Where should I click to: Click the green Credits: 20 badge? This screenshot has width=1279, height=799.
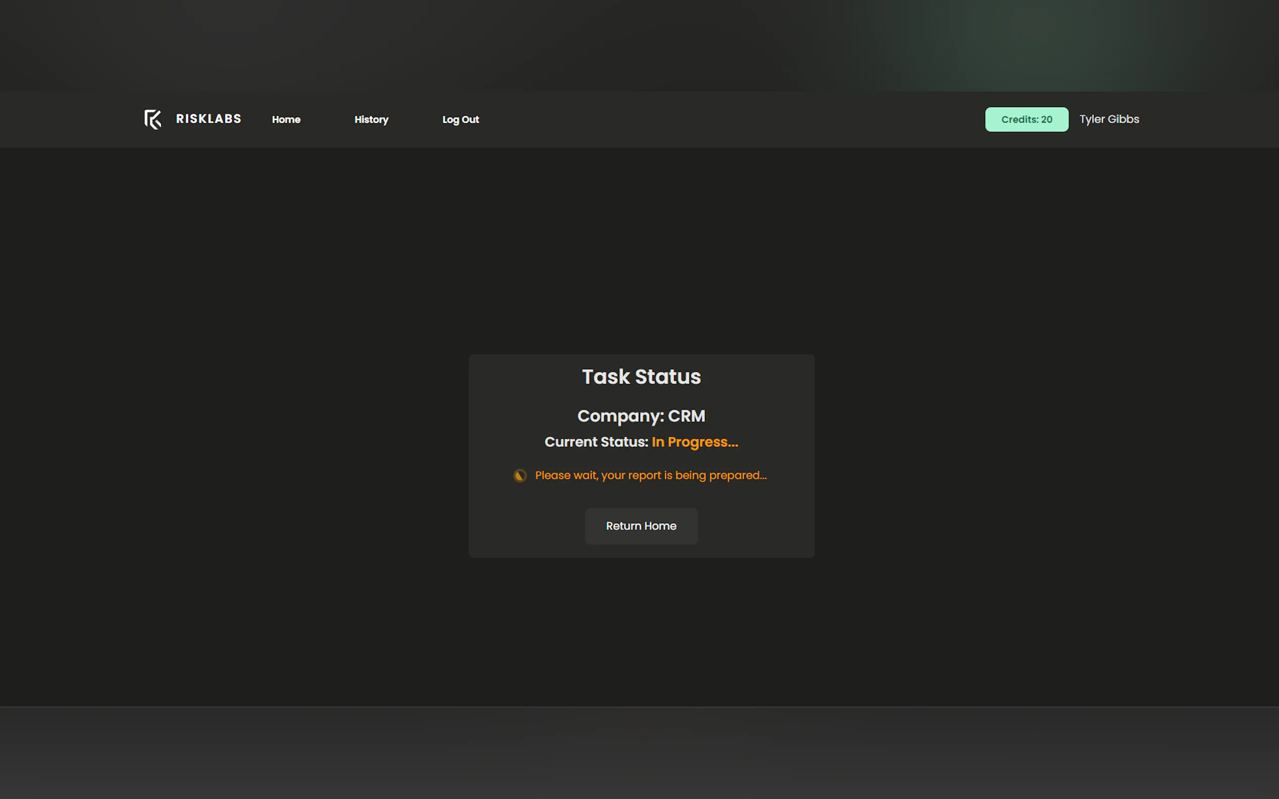click(x=1026, y=119)
